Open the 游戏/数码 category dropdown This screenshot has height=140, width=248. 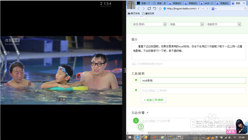(x=149, y=24)
